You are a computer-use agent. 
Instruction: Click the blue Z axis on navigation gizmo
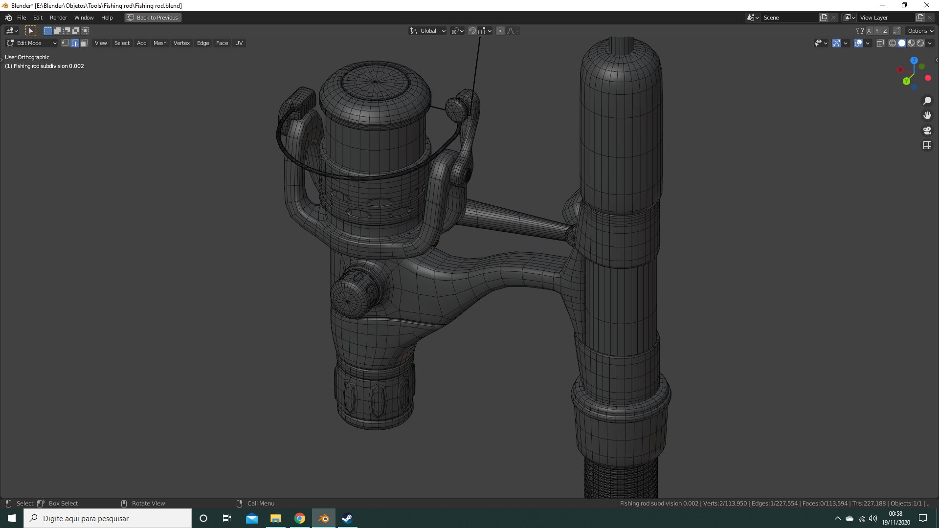pyautogui.click(x=914, y=60)
